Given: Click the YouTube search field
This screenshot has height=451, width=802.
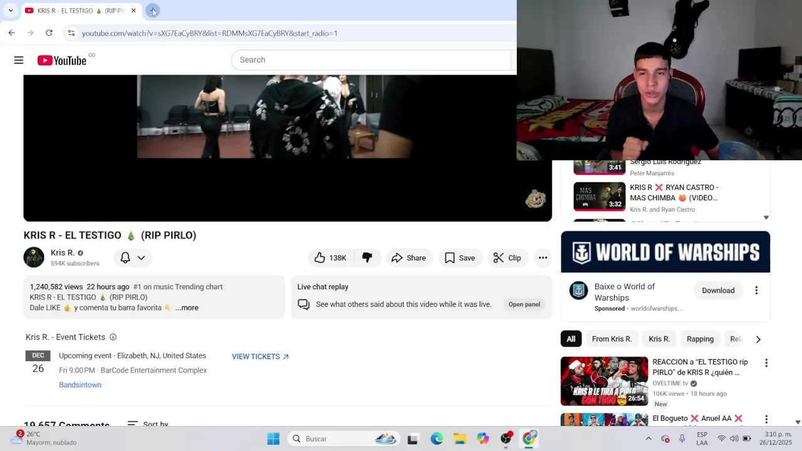Looking at the screenshot, I should 371,60.
